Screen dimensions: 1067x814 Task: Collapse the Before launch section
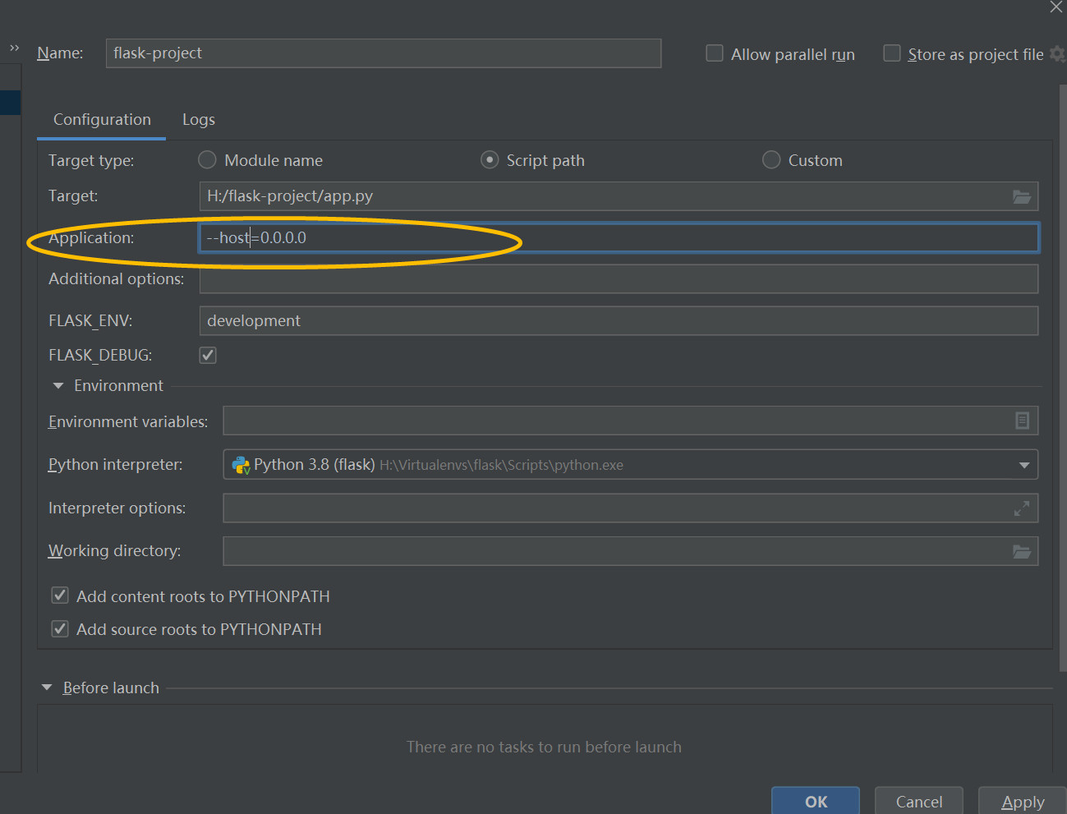pyautogui.click(x=47, y=688)
